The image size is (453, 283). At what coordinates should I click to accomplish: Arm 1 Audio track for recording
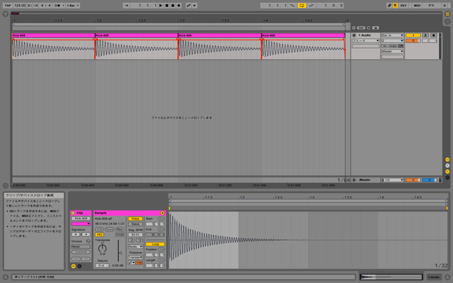(x=433, y=35)
